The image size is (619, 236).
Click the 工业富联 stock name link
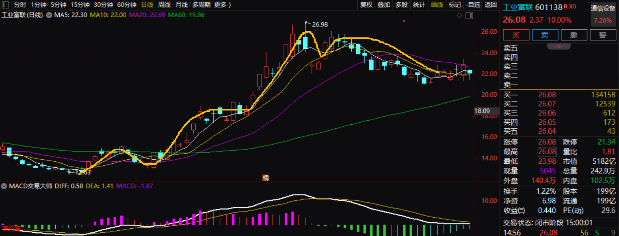(x=518, y=7)
